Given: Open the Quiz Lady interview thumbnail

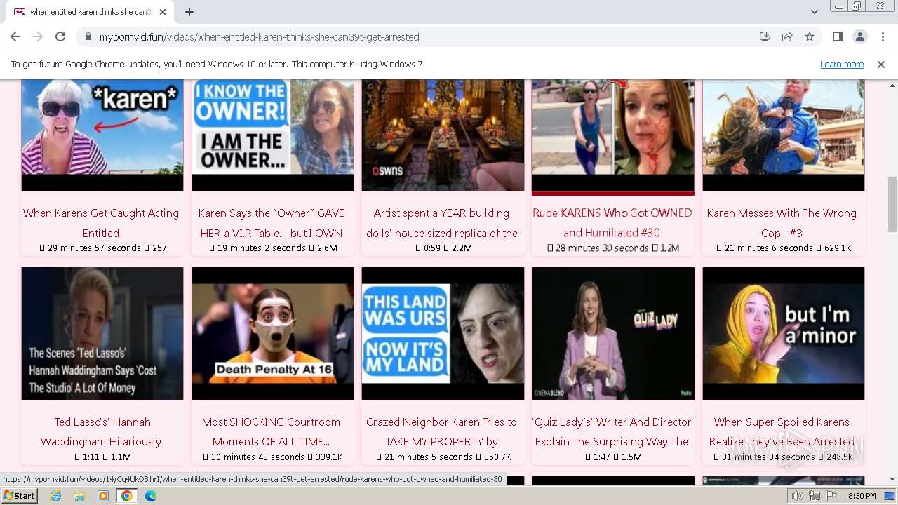Looking at the screenshot, I should click(613, 333).
